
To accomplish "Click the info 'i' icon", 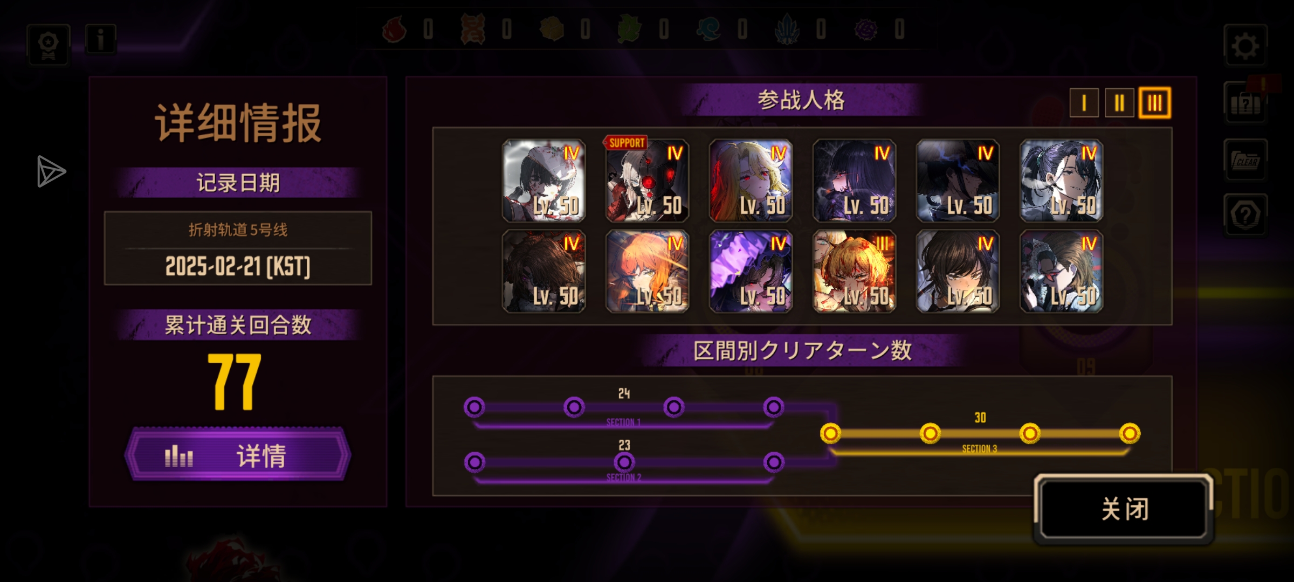I will tap(100, 39).
